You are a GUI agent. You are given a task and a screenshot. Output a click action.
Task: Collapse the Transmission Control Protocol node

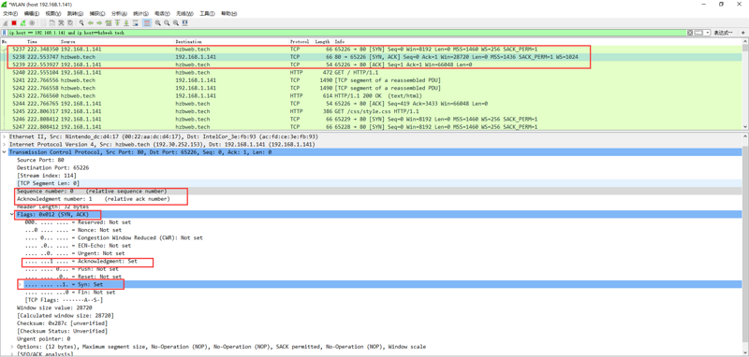[5, 152]
